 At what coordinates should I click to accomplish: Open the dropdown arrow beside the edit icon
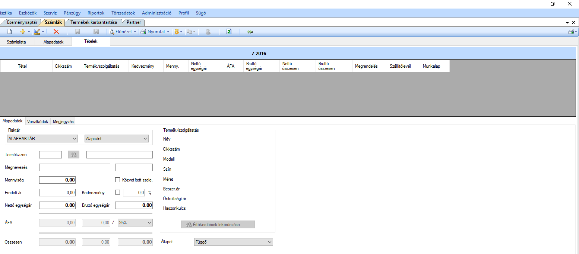43,32
